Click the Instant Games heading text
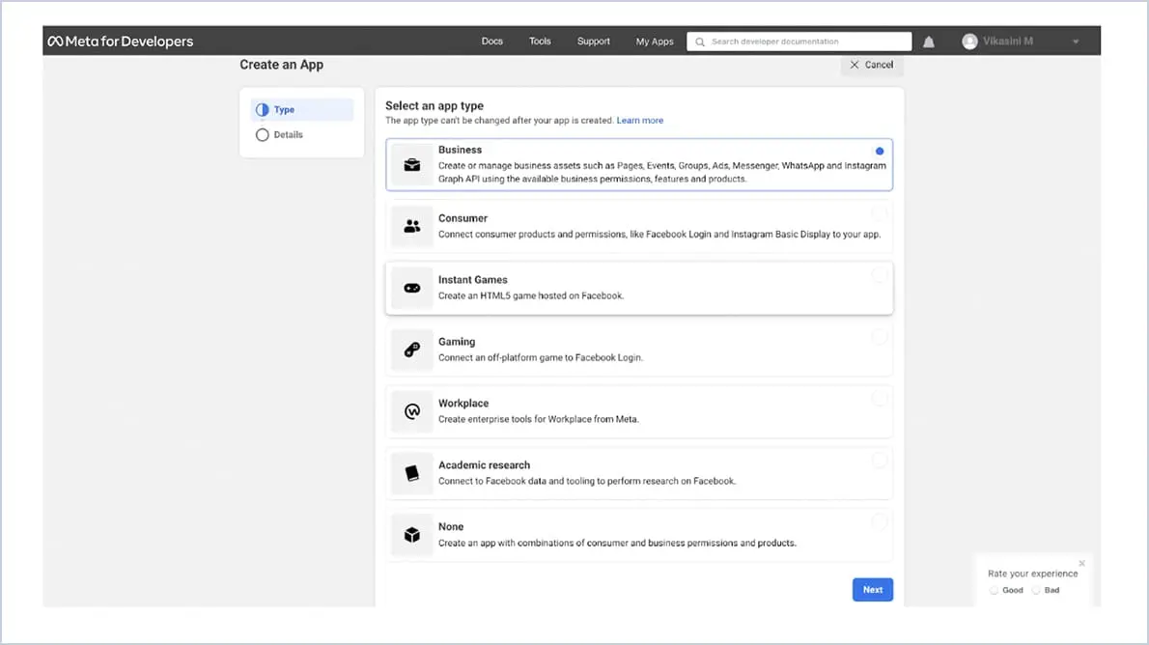Viewport: 1149px width, 645px height. coord(473,280)
